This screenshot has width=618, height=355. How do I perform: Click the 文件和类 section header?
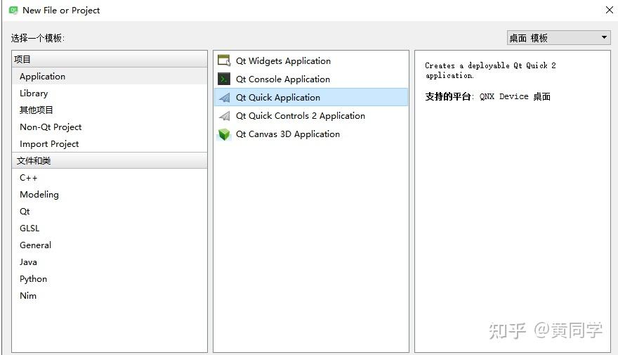109,160
